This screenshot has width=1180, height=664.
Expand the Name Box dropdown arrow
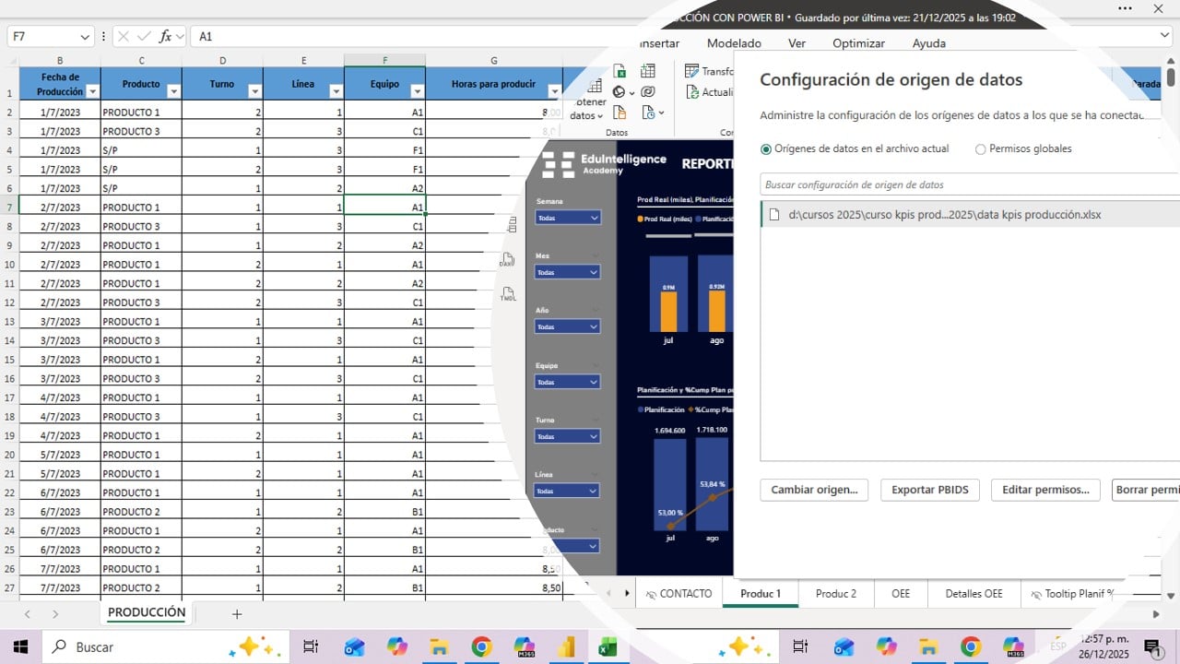click(85, 36)
